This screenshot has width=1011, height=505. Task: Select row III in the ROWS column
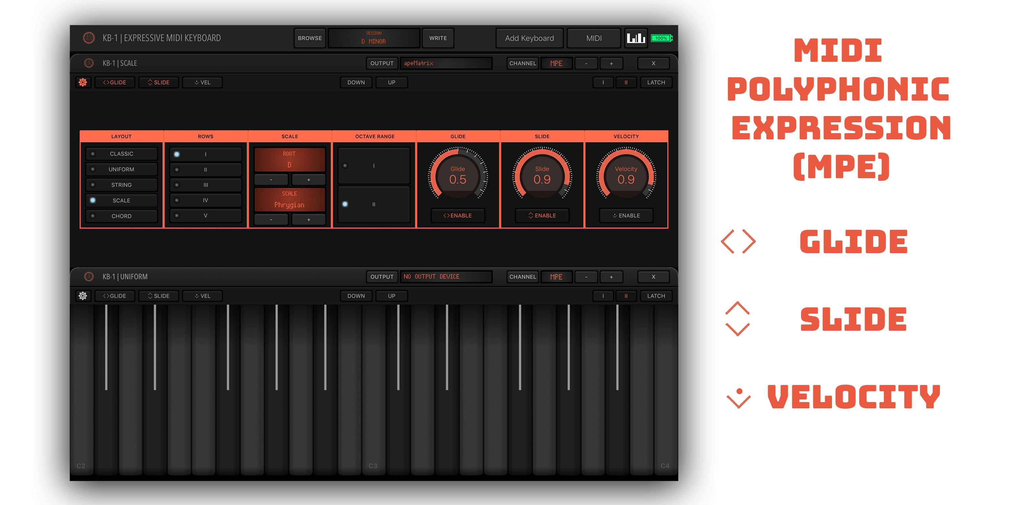tap(205, 185)
